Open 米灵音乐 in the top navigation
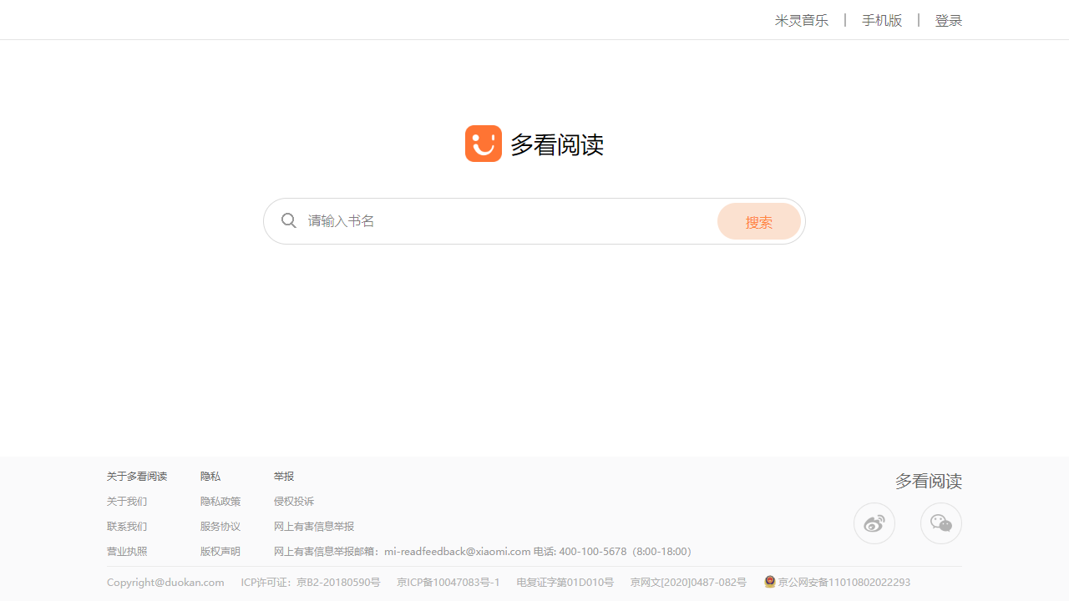This screenshot has height=601, width=1069. tap(802, 20)
